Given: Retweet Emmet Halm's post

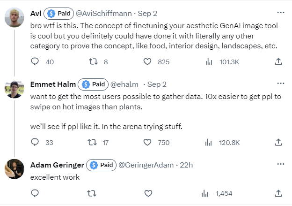Looking at the screenshot, I should [92, 142].
